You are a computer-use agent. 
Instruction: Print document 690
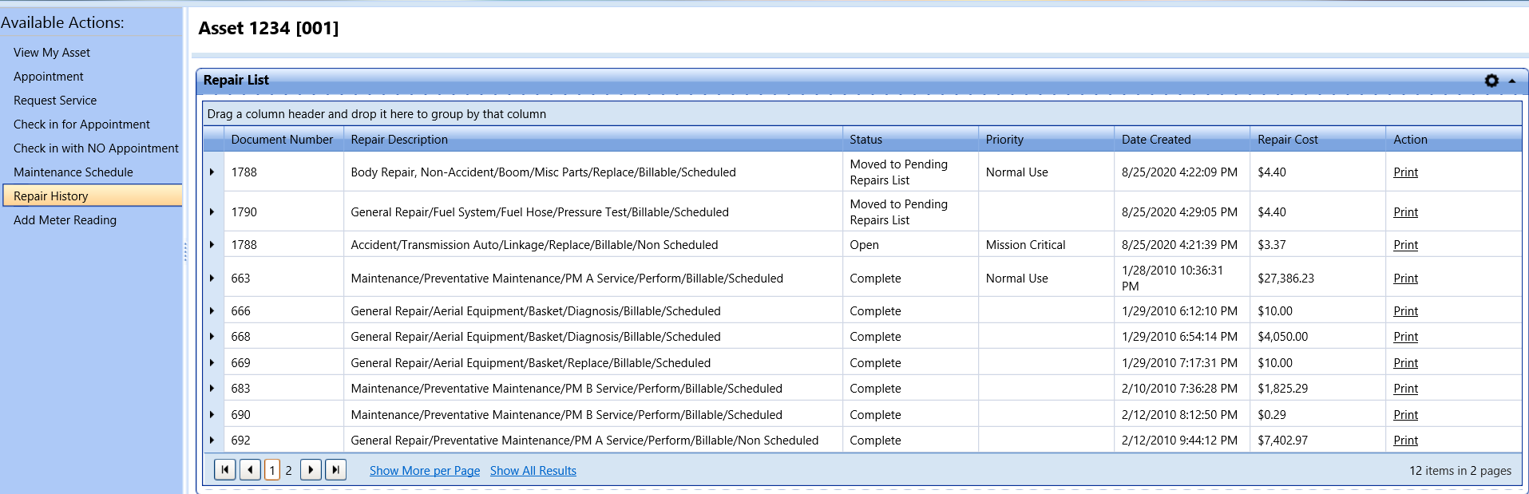(x=1405, y=415)
